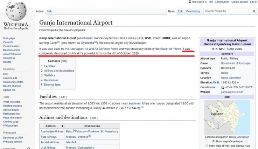Image resolution: width=258 pixels, height=149 pixels.
Task: Click the map of Azerbaijan thumbnail
Action: (227, 117)
